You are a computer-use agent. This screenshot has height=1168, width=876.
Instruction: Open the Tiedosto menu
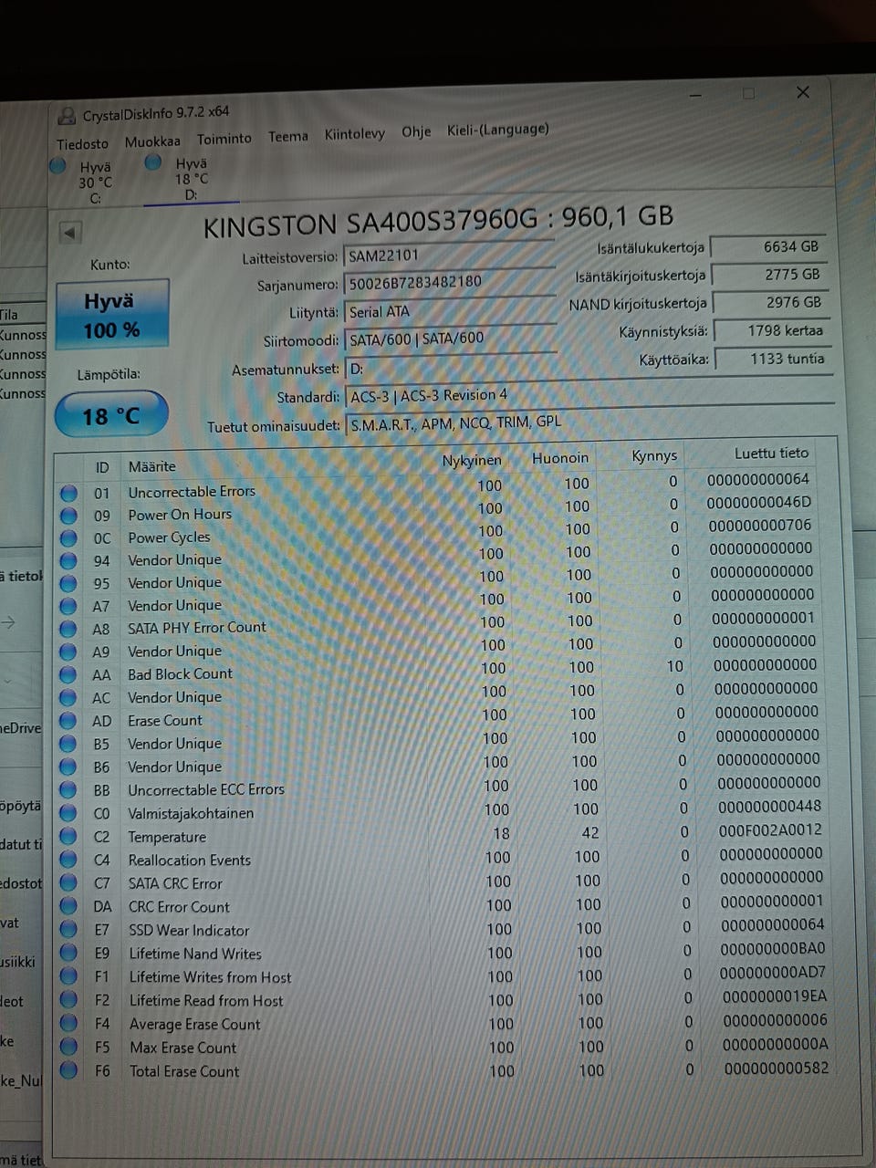tap(82, 144)
